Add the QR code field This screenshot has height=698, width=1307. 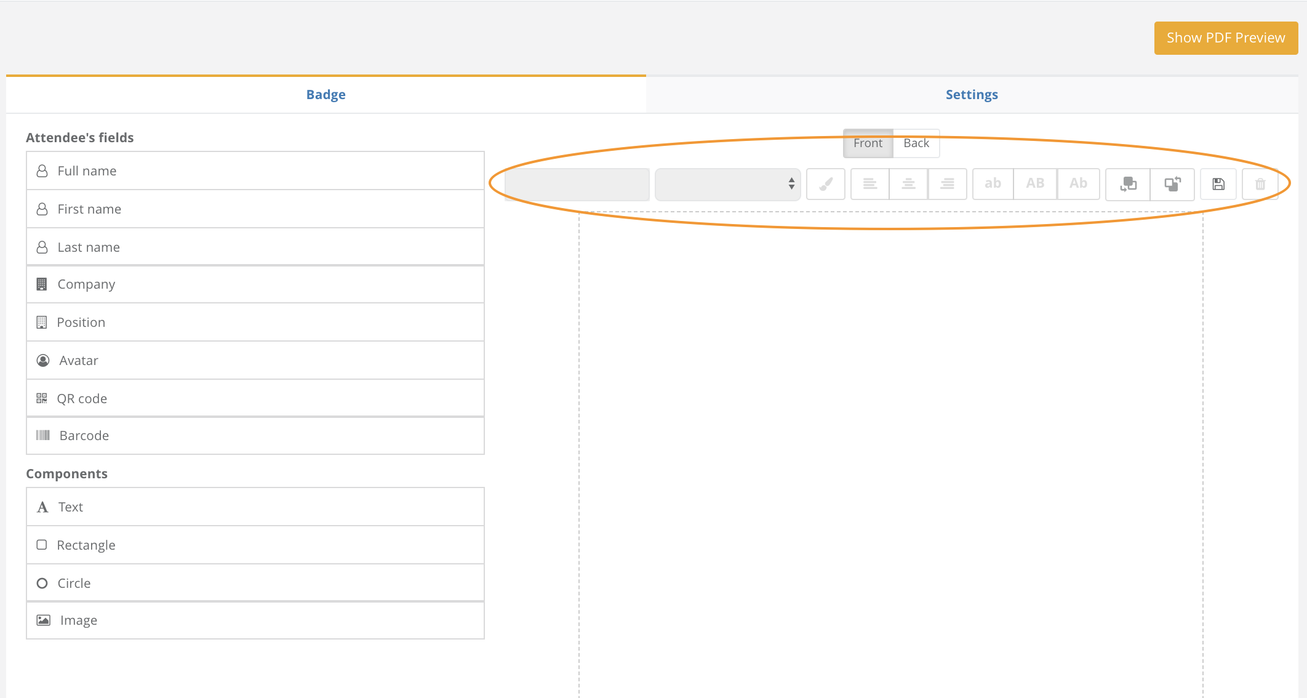pos(255,399)
